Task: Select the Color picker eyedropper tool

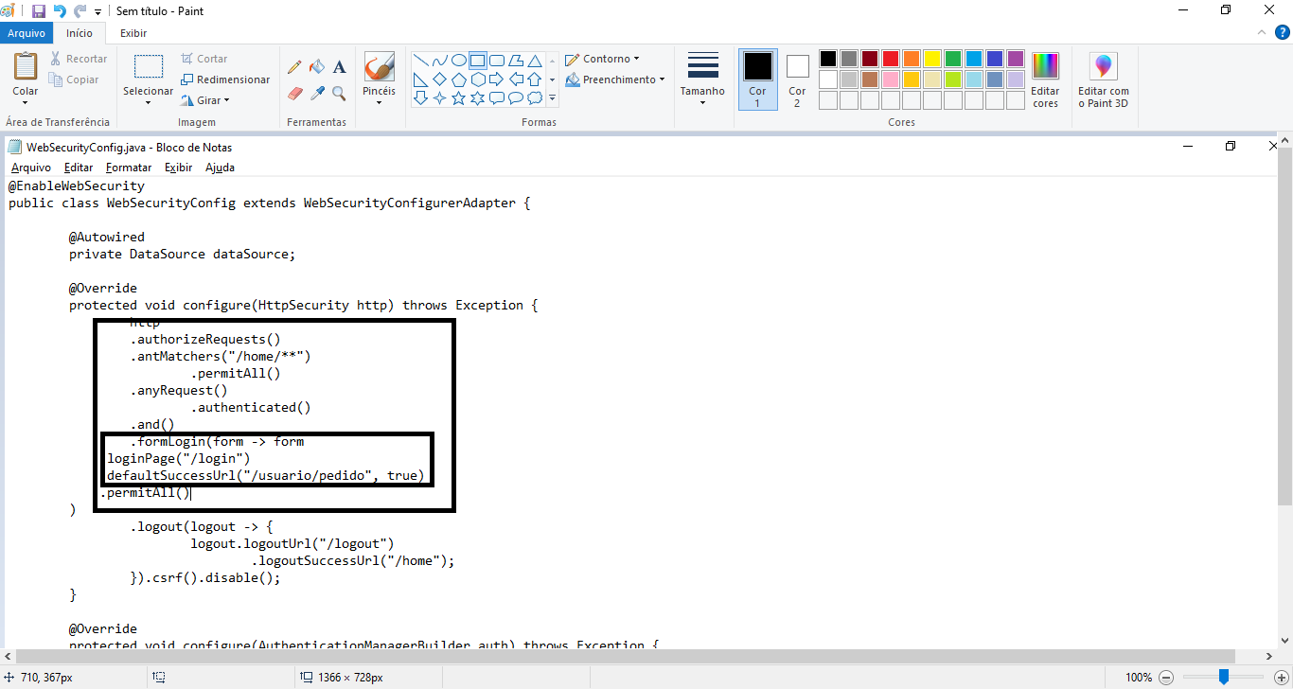Action: pos(317,93)
